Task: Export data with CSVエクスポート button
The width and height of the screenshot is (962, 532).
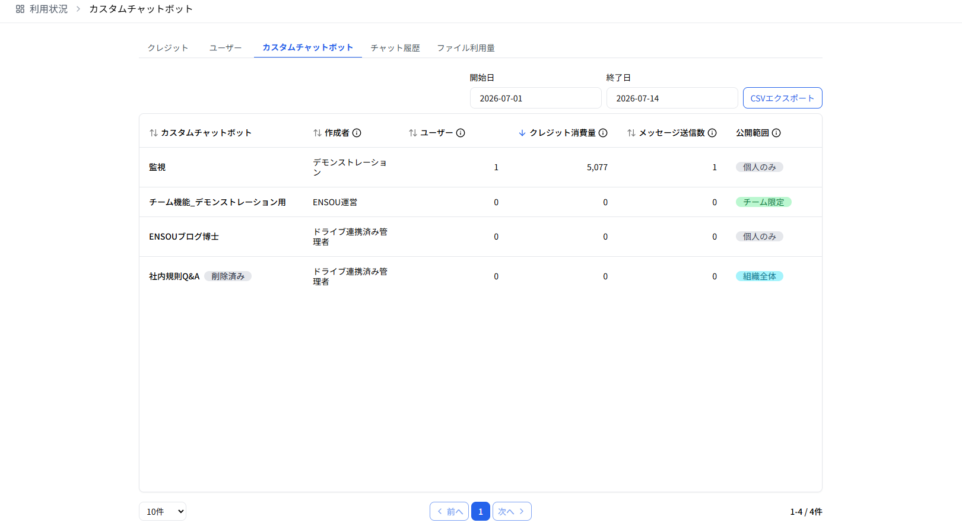Action: point(783,98)
